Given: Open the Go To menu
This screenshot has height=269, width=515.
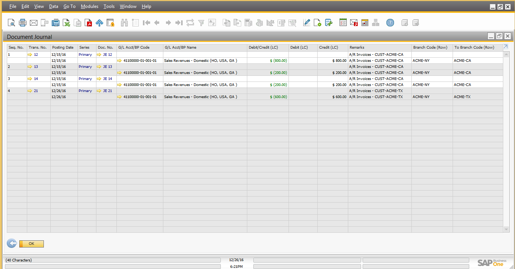Looking at the screenshot, I should point(69,6).
